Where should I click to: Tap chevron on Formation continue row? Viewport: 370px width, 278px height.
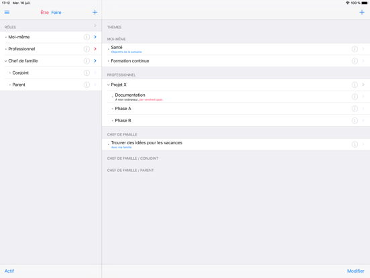(363, 61)
